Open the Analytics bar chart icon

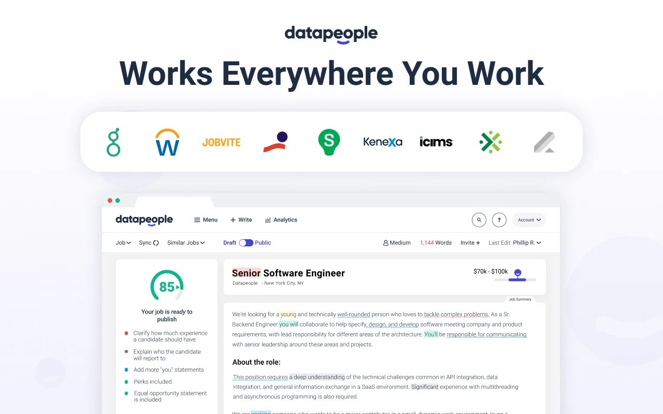[267, 219]
